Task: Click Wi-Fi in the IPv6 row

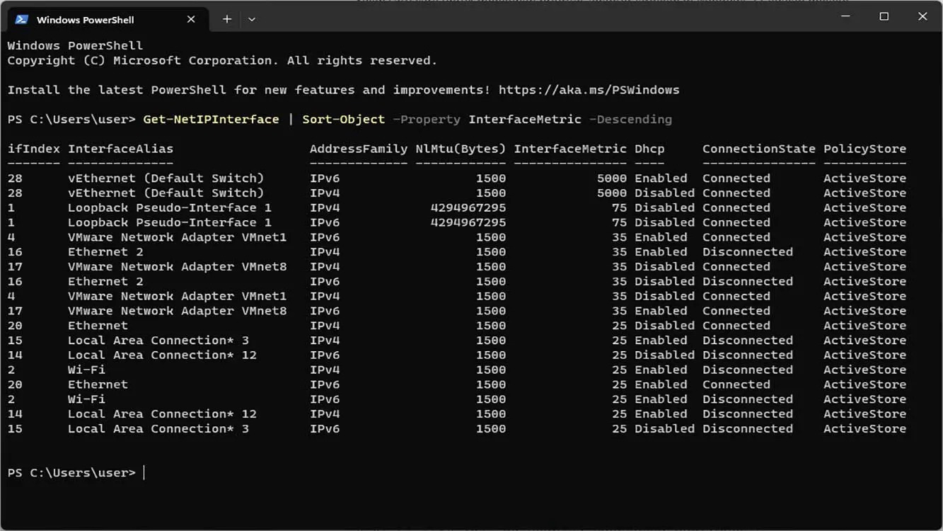Action: [86, 399]
